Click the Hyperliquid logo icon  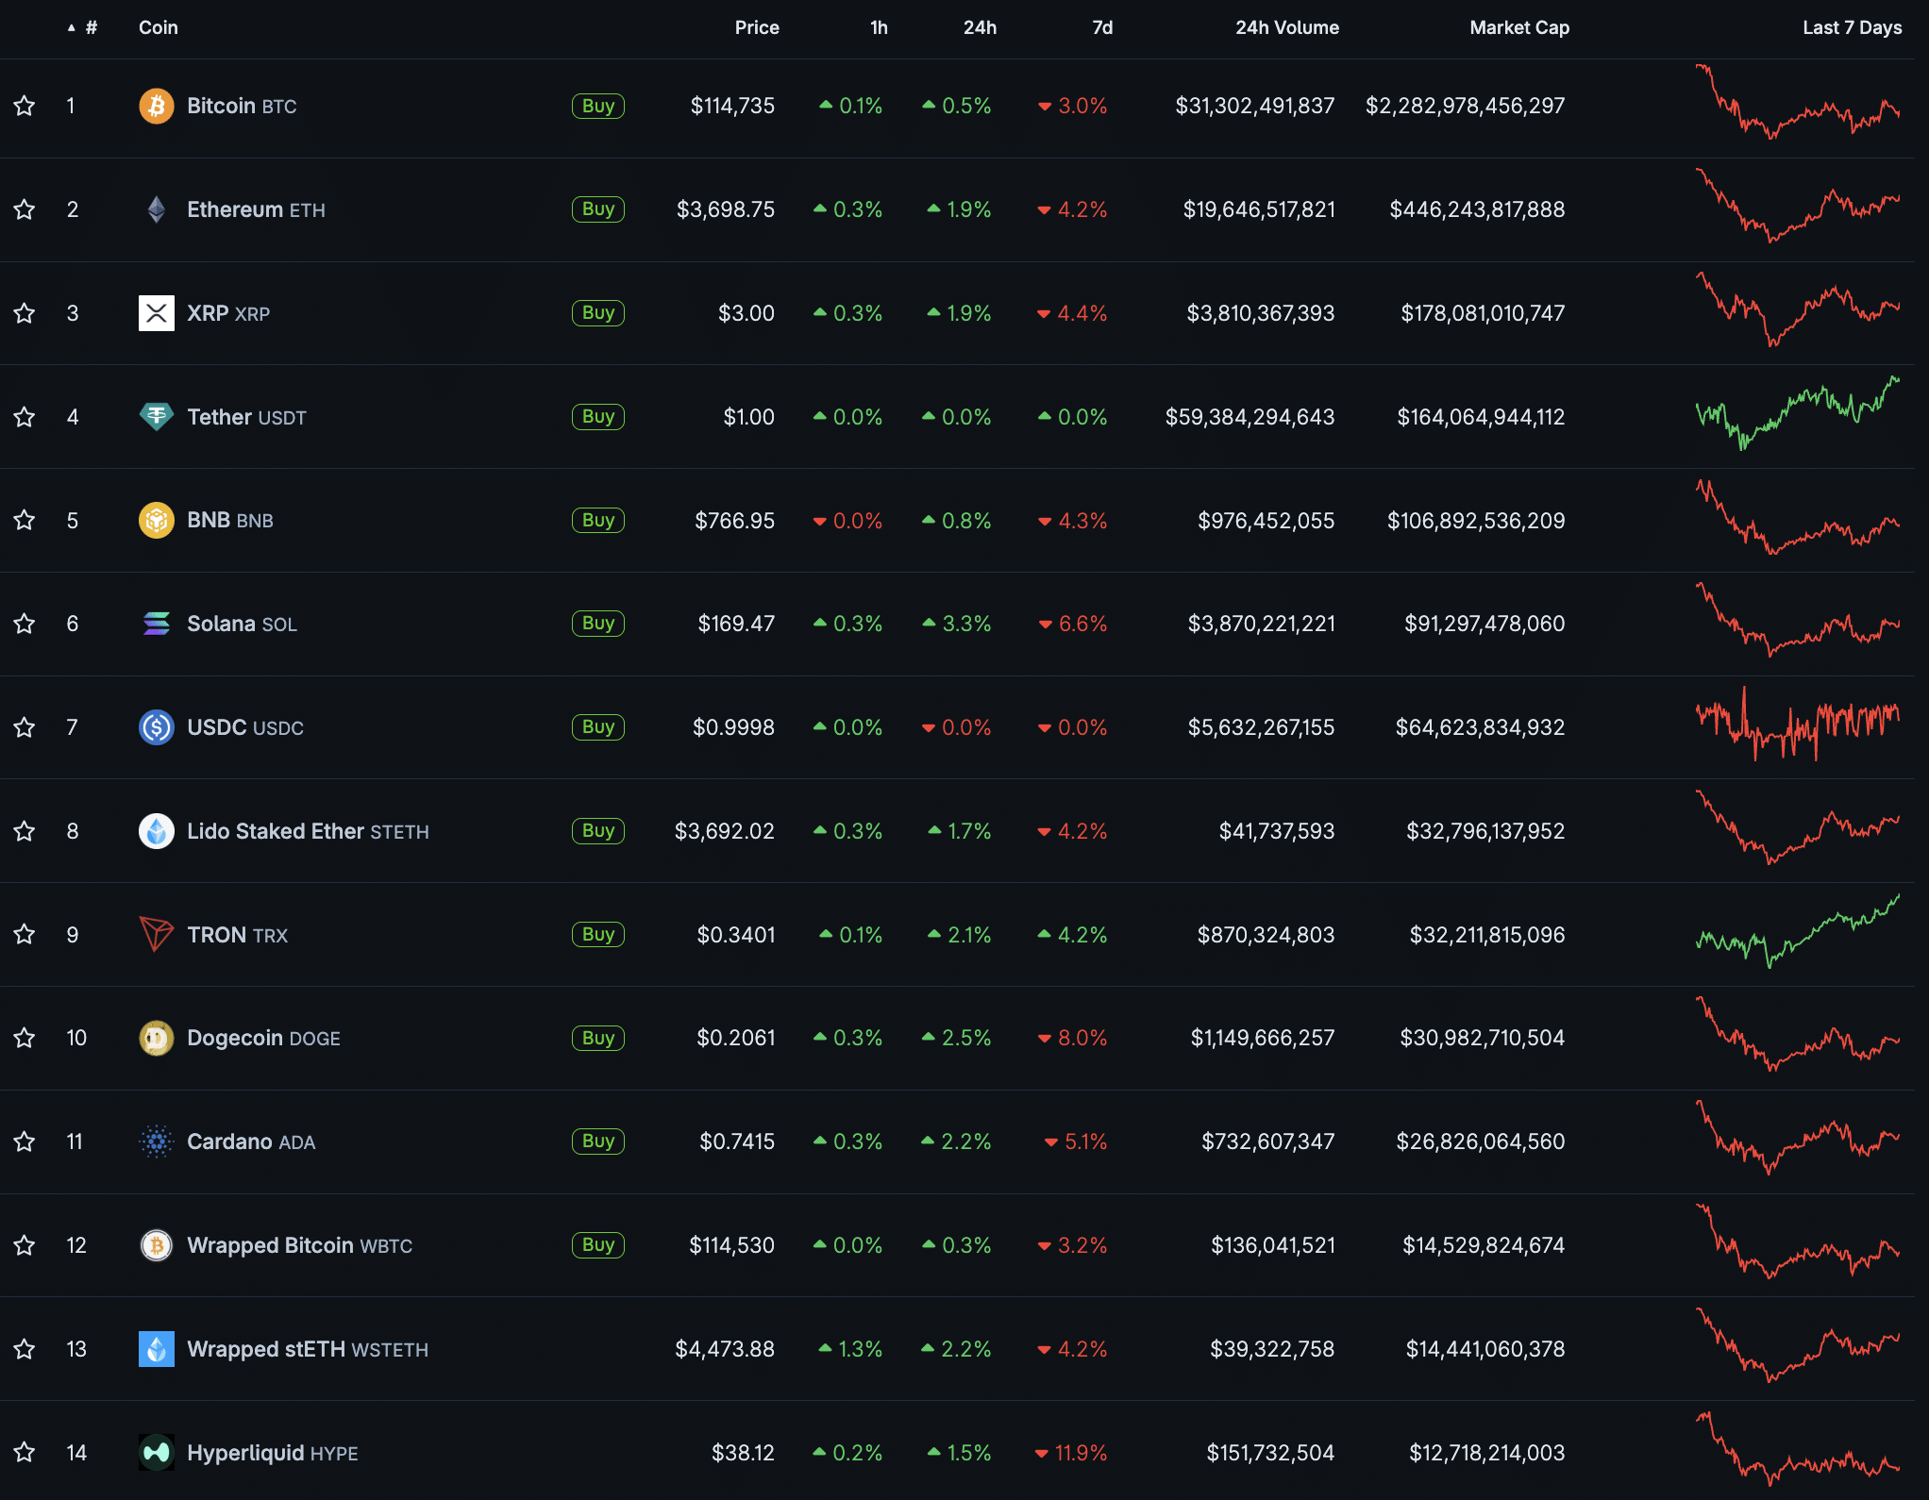(x=157, y=1452)
